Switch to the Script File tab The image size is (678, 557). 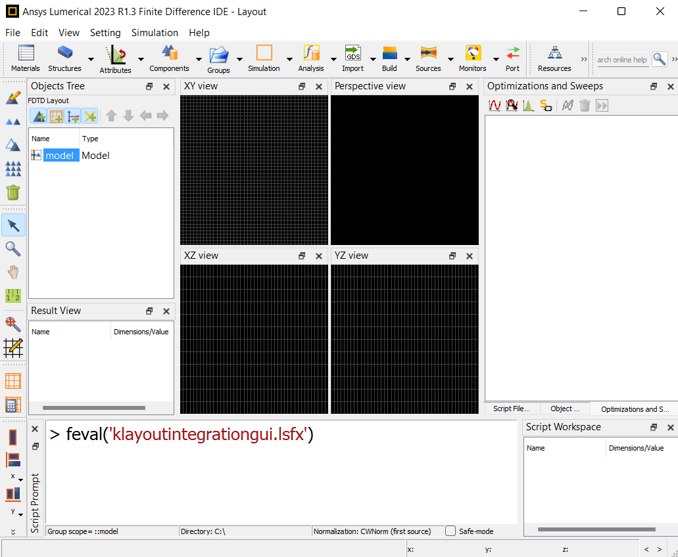(511, 408)
